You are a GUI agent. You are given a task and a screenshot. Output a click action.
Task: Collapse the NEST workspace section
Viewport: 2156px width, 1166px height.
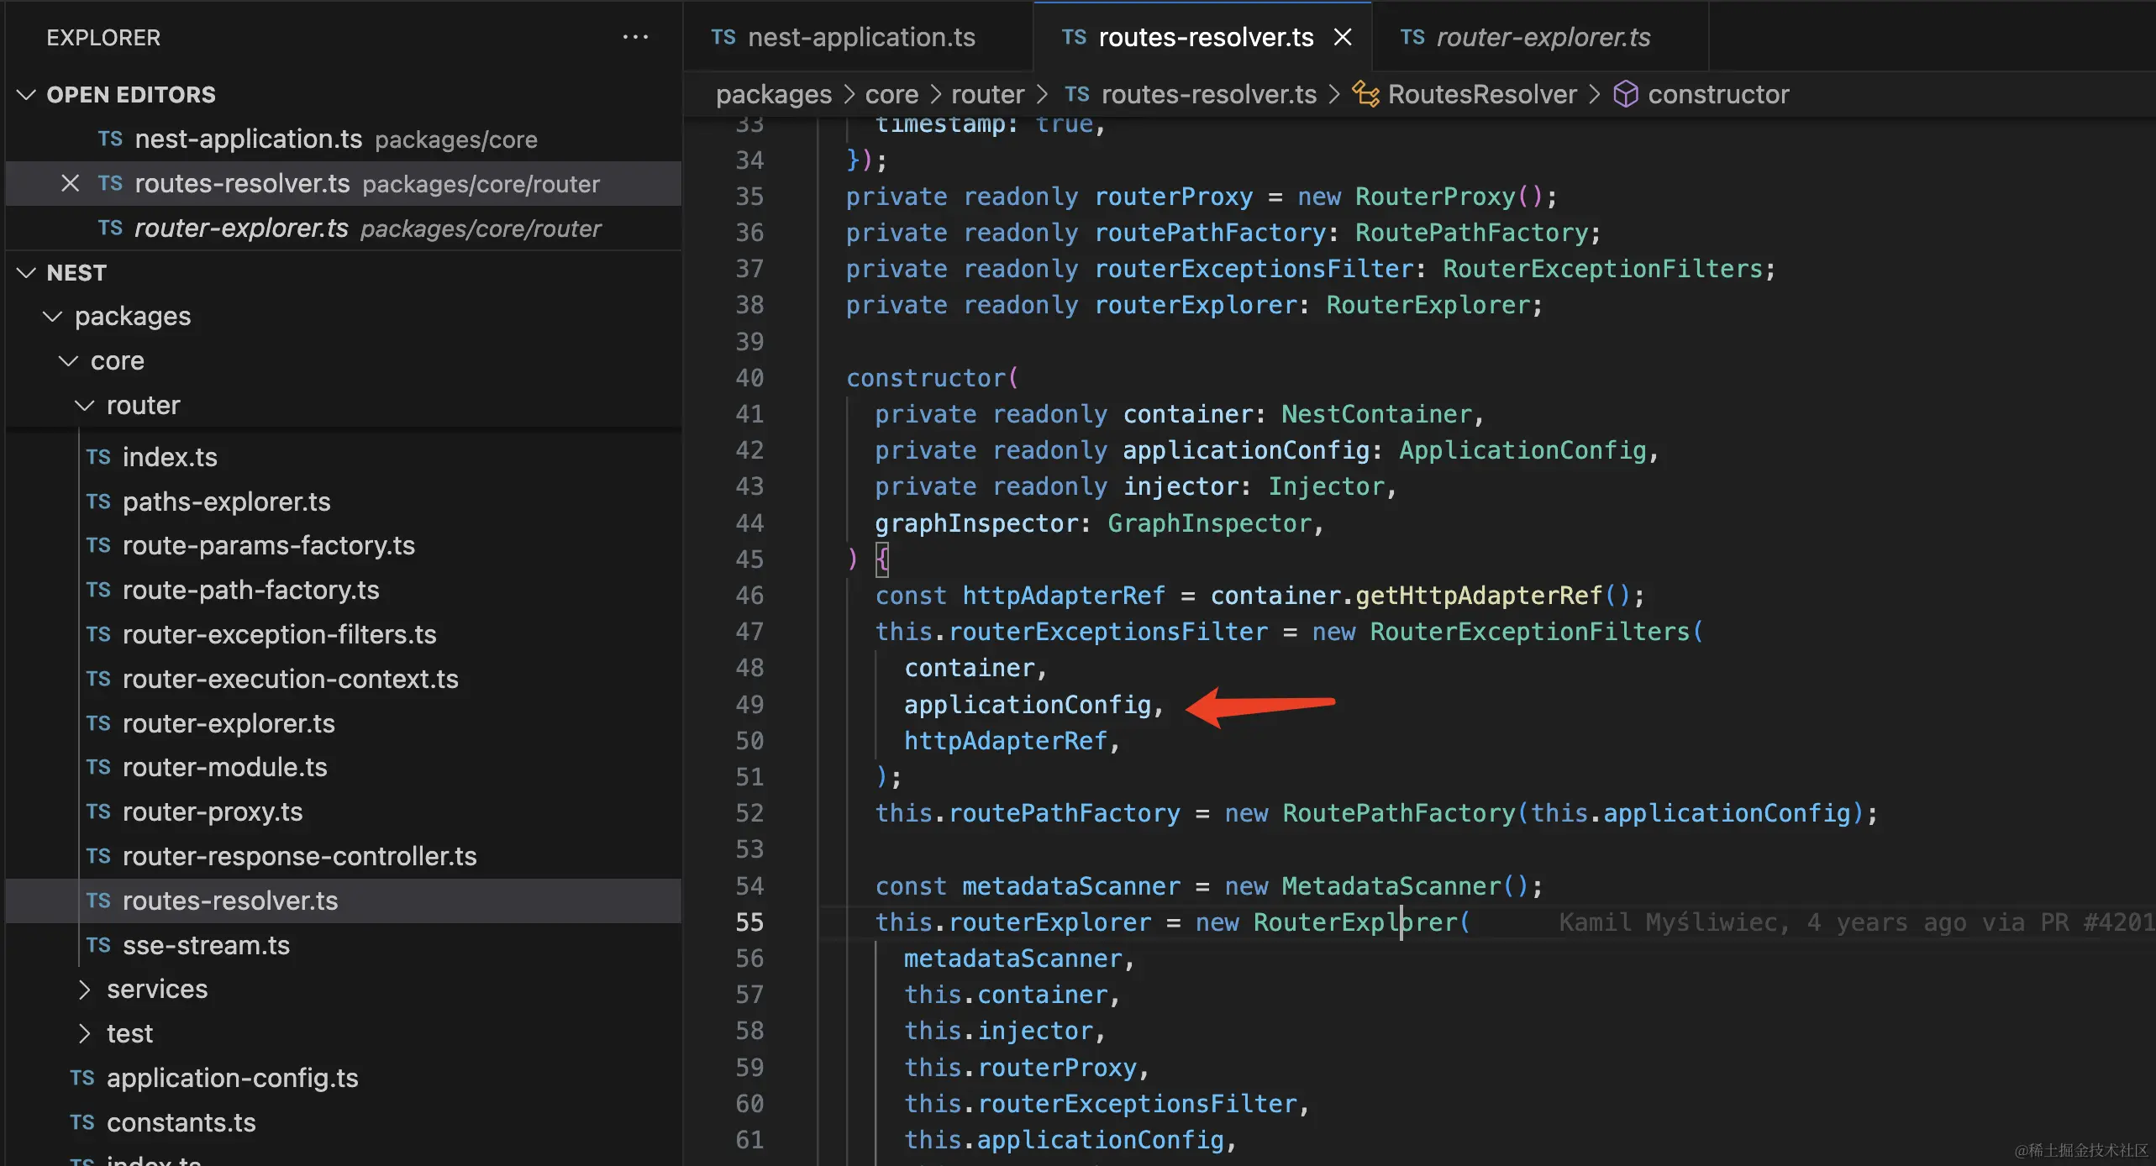click(x=27, y=272)
